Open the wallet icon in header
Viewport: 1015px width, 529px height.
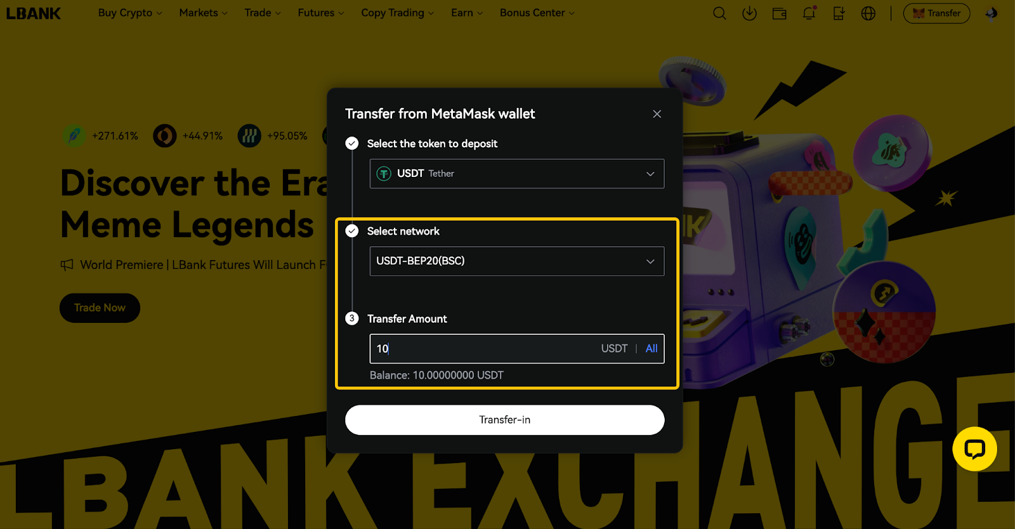click(x=779, y=13)
